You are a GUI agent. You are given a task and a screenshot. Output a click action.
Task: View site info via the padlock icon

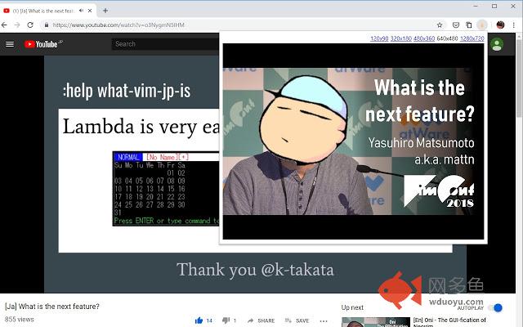[47, 25]
